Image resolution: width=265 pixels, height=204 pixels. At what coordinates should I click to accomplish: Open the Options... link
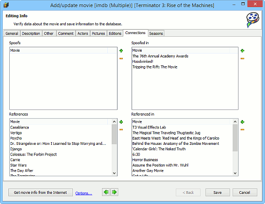pyautogui.click(x=83, y=193)
